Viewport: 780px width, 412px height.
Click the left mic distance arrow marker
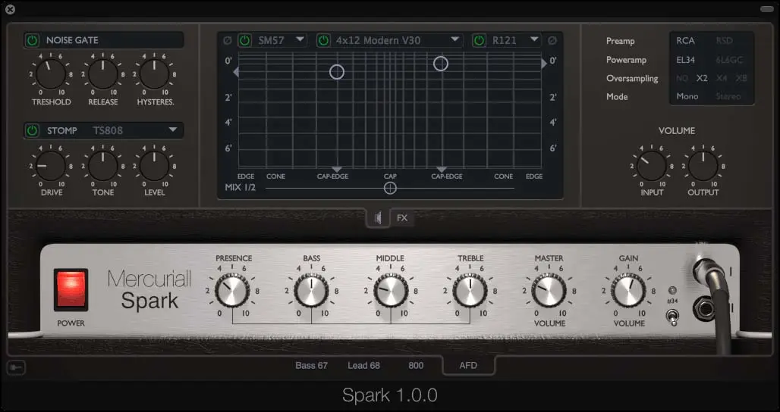236,72
